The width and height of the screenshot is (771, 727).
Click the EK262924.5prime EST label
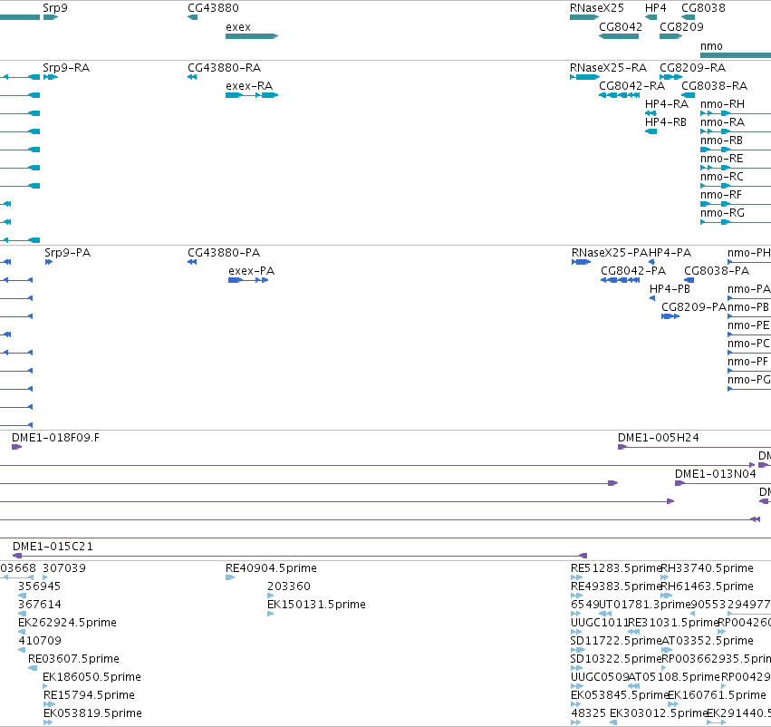(x=67, y=624)
